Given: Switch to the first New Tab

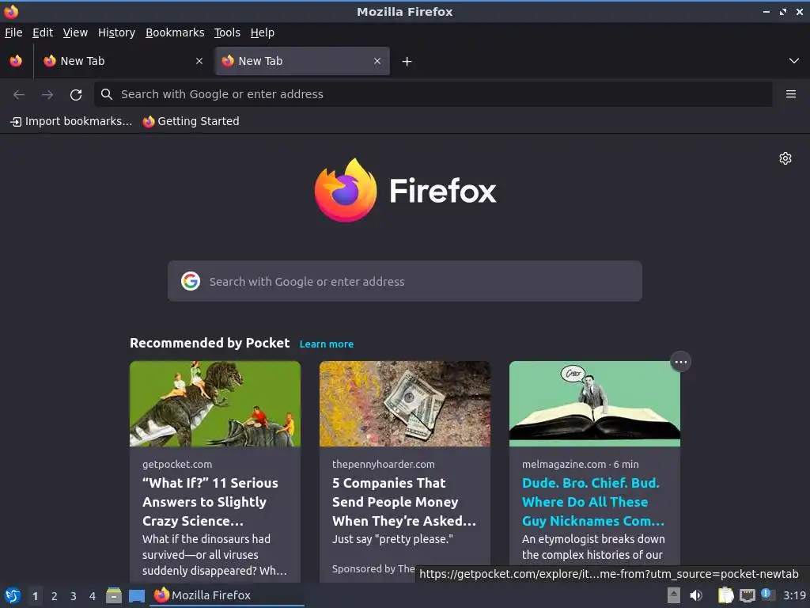Looking at the screenshot, I should pyautogui.click(x=123, y=61).
